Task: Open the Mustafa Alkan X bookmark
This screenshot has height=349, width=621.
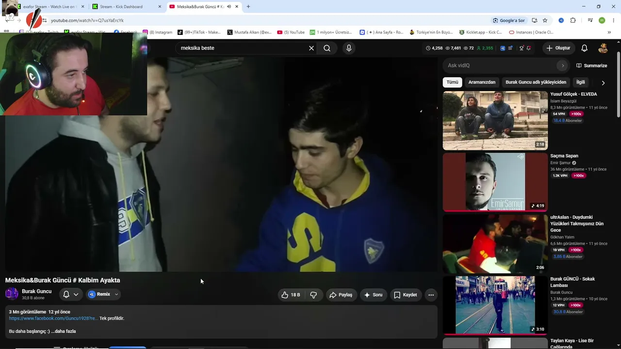Action: click(249, 32)
